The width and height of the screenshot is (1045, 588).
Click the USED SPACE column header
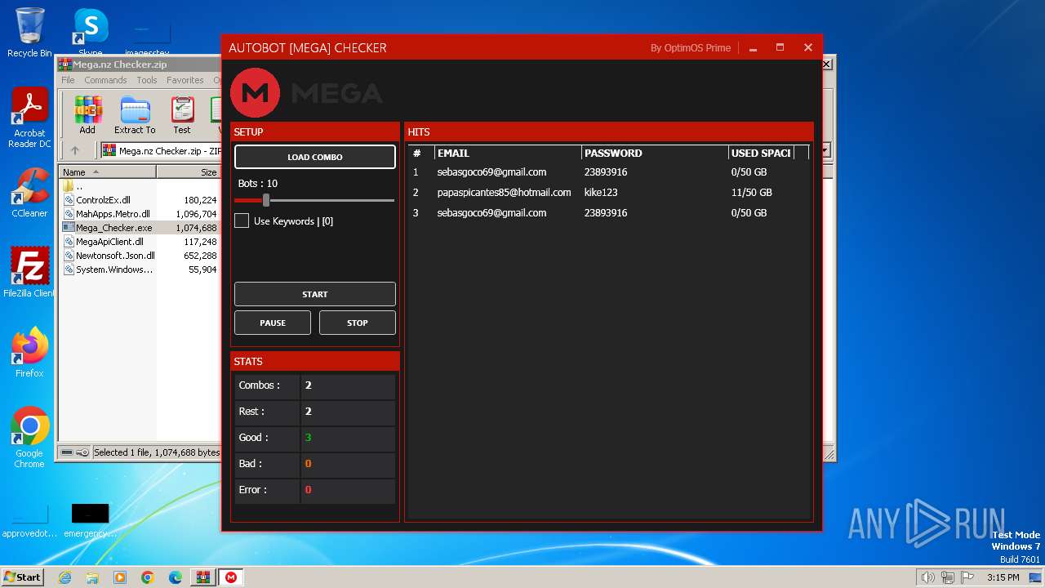click(761, 153)
